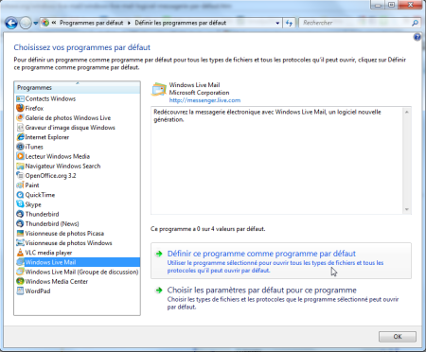This screenshot has height=352, width=426.
Task: Expand arrow after Programmes par défaut breadcrumb
Action: [129, 23]
